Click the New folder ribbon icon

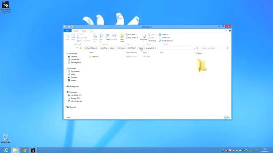pos(122,38)
